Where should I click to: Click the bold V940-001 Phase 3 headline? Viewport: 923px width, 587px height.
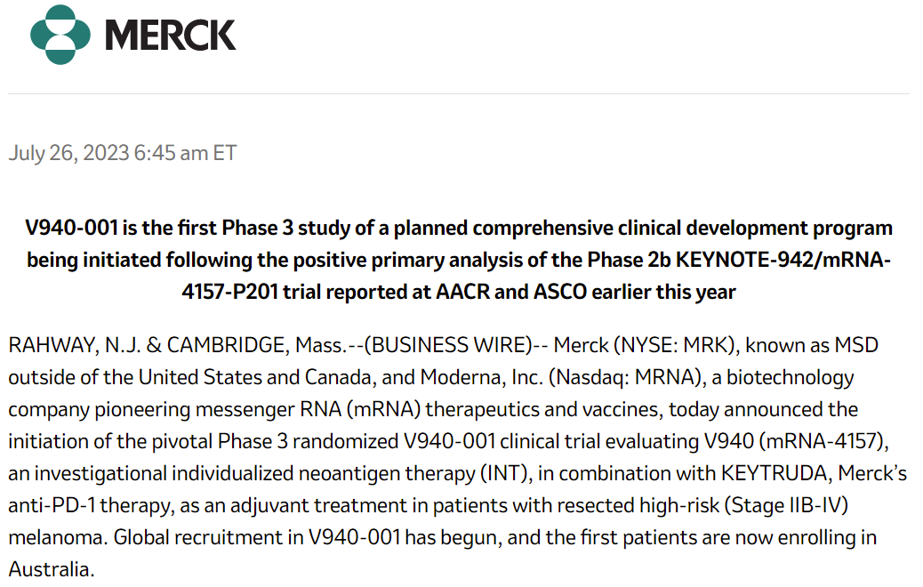click(x=459, y=228)
